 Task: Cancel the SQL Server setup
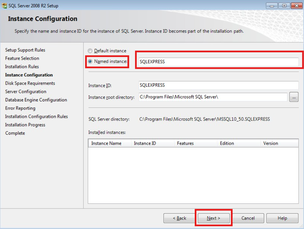click(248, 218)
